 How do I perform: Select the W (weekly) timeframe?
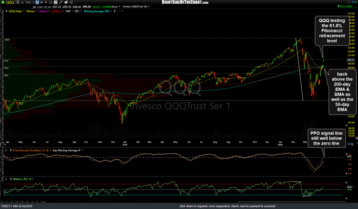pyautogui.click(x=41, y=3)
